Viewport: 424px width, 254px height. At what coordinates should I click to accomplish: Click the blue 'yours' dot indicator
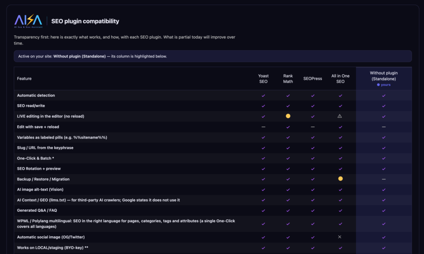(x=378, y=85)
